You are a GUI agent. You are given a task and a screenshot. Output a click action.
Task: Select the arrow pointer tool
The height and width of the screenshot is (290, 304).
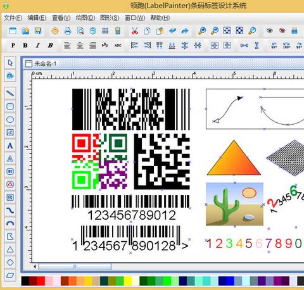click(10, 63)
